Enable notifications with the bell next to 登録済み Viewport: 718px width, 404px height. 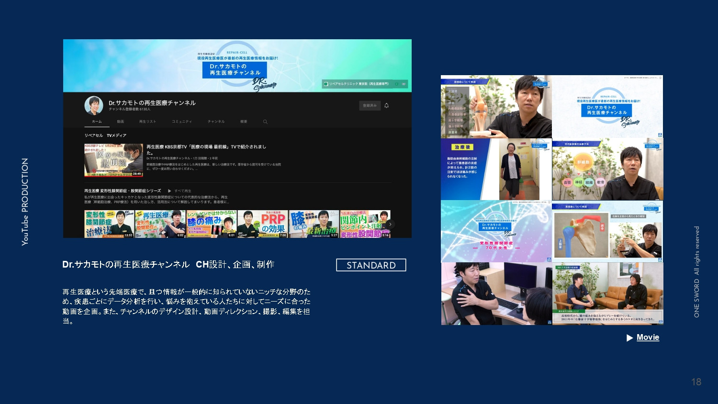coord(385,105)
